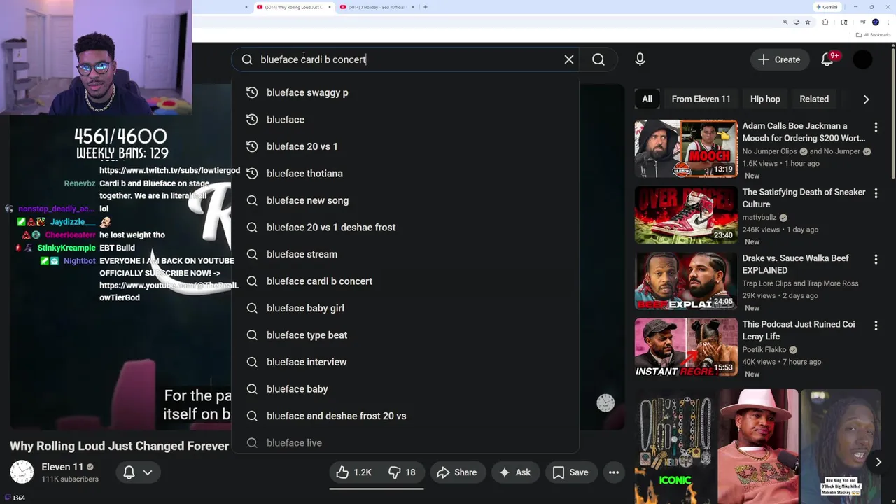Open the Drake vs. Sauce Walka thumbnail
The height and width of the screenshot is (504, 896).
tap(686, 281)
